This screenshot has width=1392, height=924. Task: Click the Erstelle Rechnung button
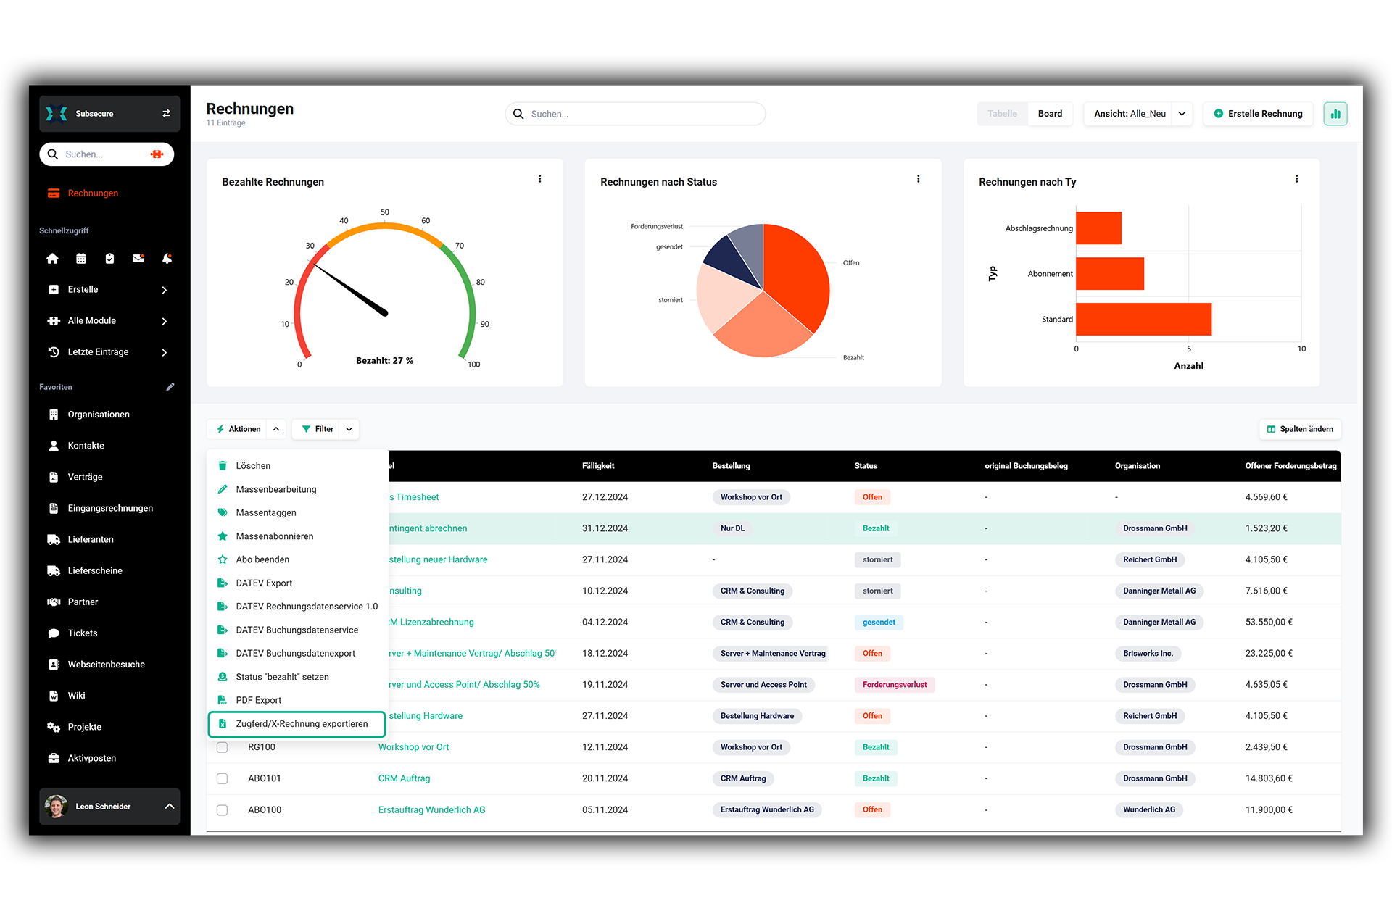[x=1258, y=114]
